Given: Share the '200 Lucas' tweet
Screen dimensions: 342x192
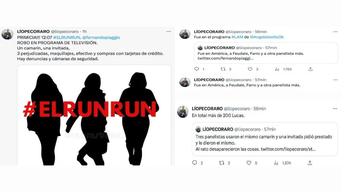Looking at the screenshot, I should pos(310,163).
